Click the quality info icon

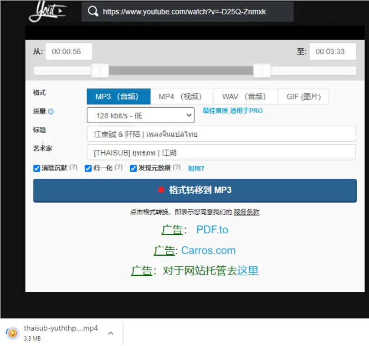coord(51,111)
